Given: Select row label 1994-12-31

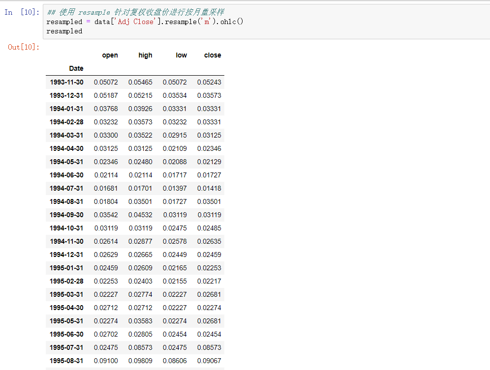Looking at the screenshot, I should coord(66,255).
